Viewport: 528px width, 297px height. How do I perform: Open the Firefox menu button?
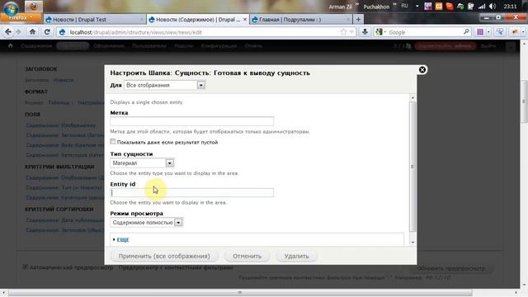click(x=21, y=17)
